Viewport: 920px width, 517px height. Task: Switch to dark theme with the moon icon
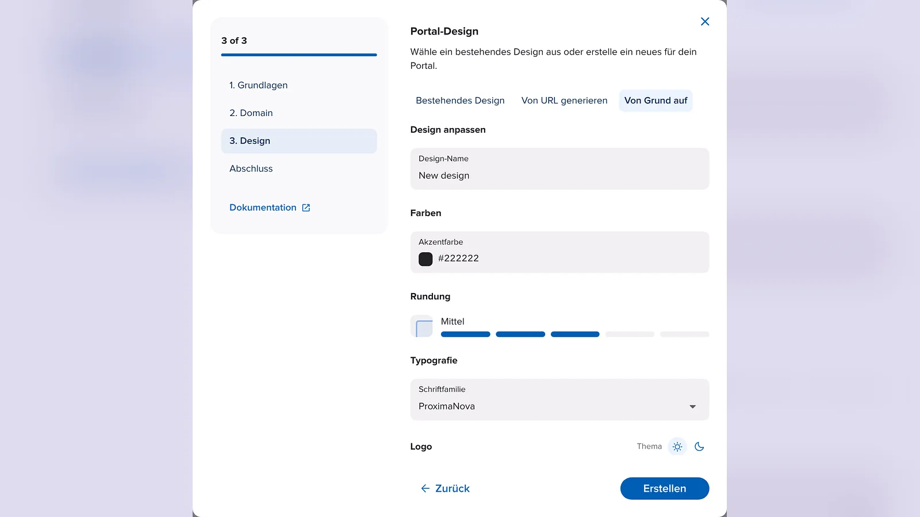[x=699, y=446]
